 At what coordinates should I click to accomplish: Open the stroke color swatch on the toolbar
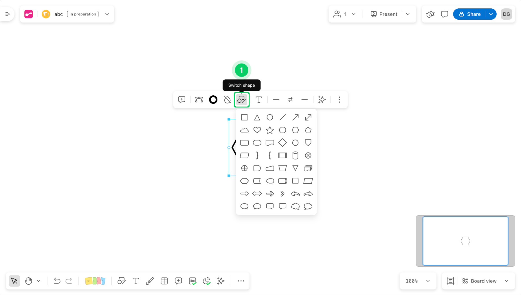[213, 100]
